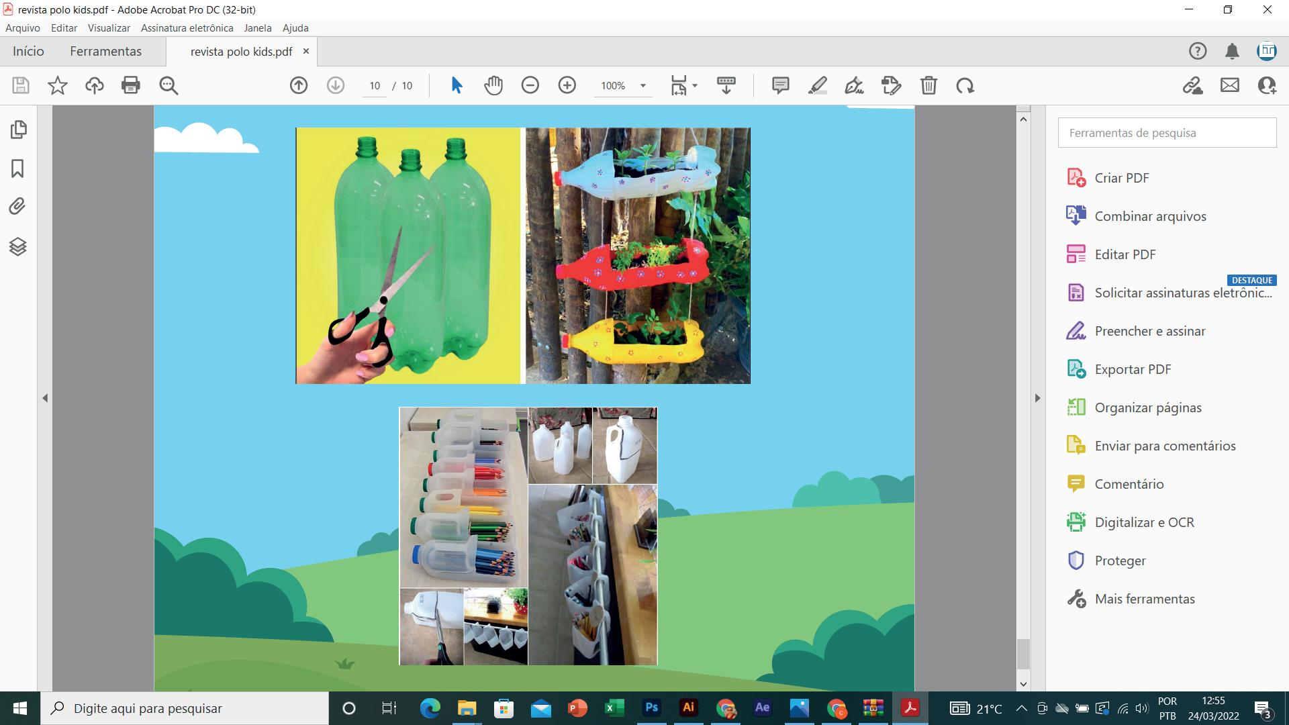The width and height of the screenshot is (1289, 725).
Task: Click the Zoom out minus icon
Action: pos(530,85)
